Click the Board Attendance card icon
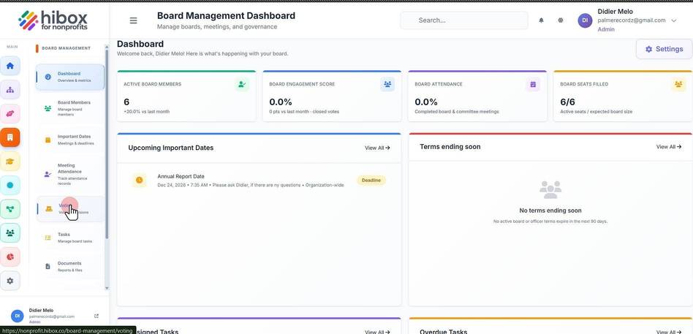 click(x=533, y=84)
